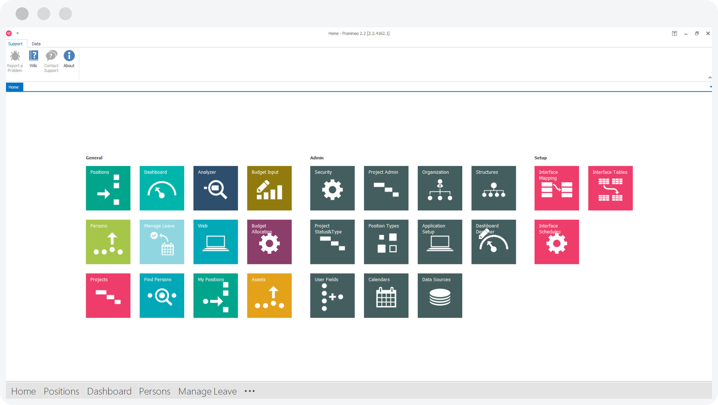The image size is (718, 405).
Task: Open the quick access toolbar dropdown
Action: [x=17, y=33]
